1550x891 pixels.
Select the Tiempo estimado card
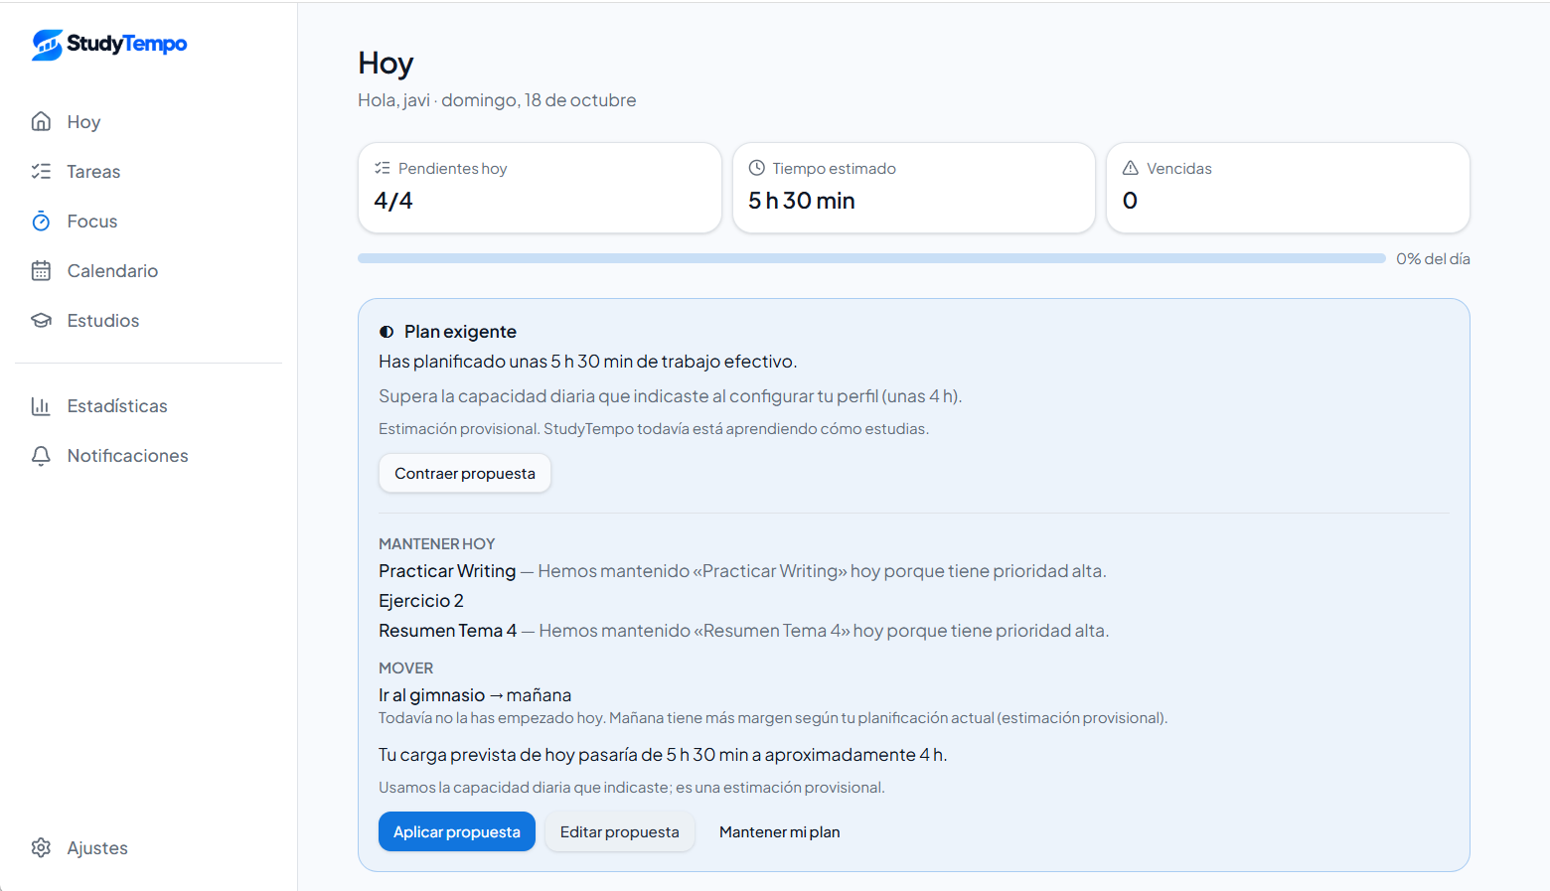914,188
